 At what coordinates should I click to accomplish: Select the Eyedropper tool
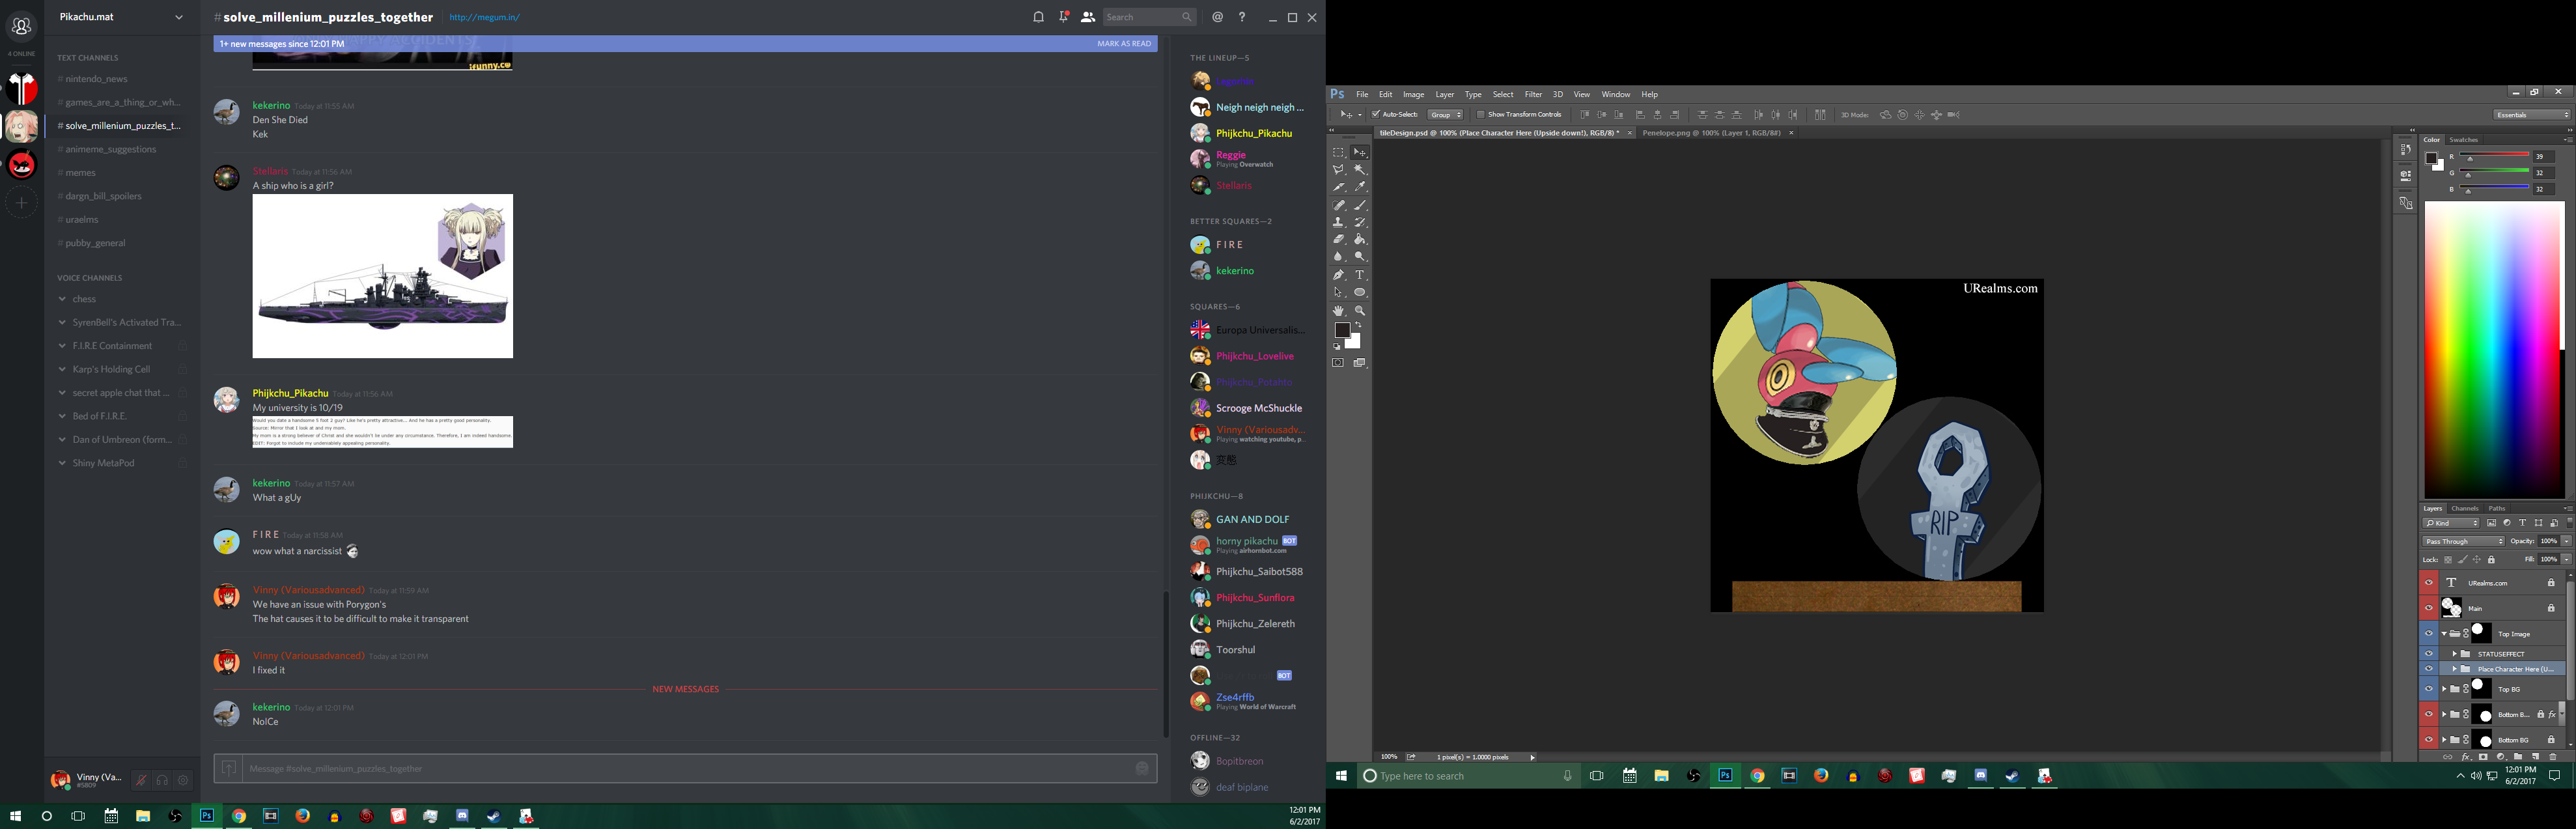(1360, 187)
